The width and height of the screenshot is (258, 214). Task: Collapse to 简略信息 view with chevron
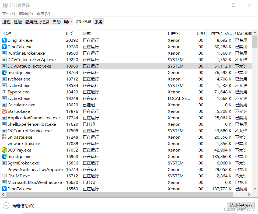[x=6, y=206]
